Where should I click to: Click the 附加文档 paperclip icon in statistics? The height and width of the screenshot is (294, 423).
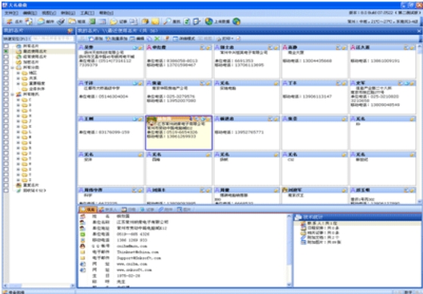click(303, 237)
